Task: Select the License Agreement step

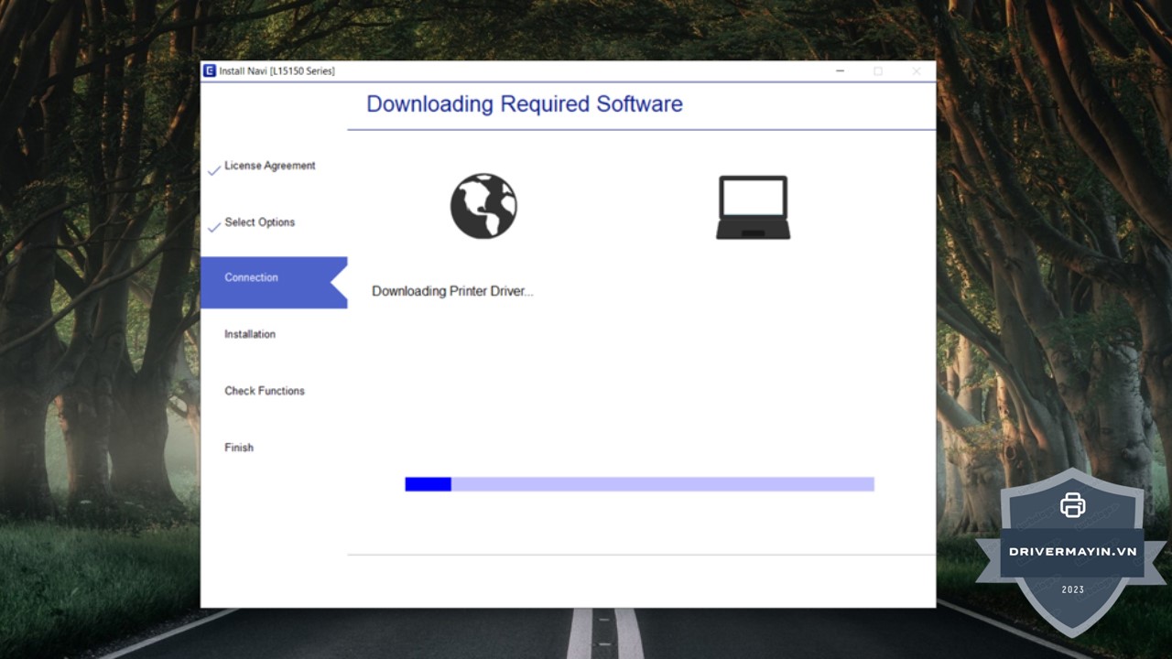Action: pos(269,166)
